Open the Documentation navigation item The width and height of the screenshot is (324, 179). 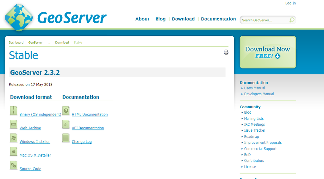click(218, 19)
